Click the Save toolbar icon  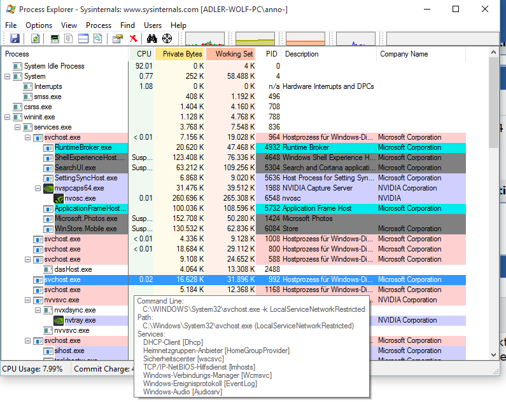tap(15, 39)
